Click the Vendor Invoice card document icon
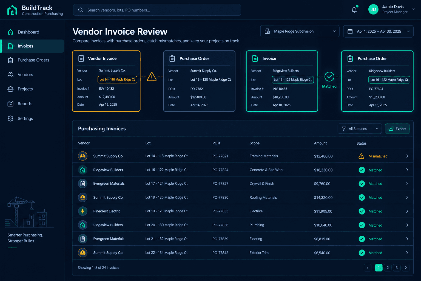 pyautogui.click(x=81, y=58)
